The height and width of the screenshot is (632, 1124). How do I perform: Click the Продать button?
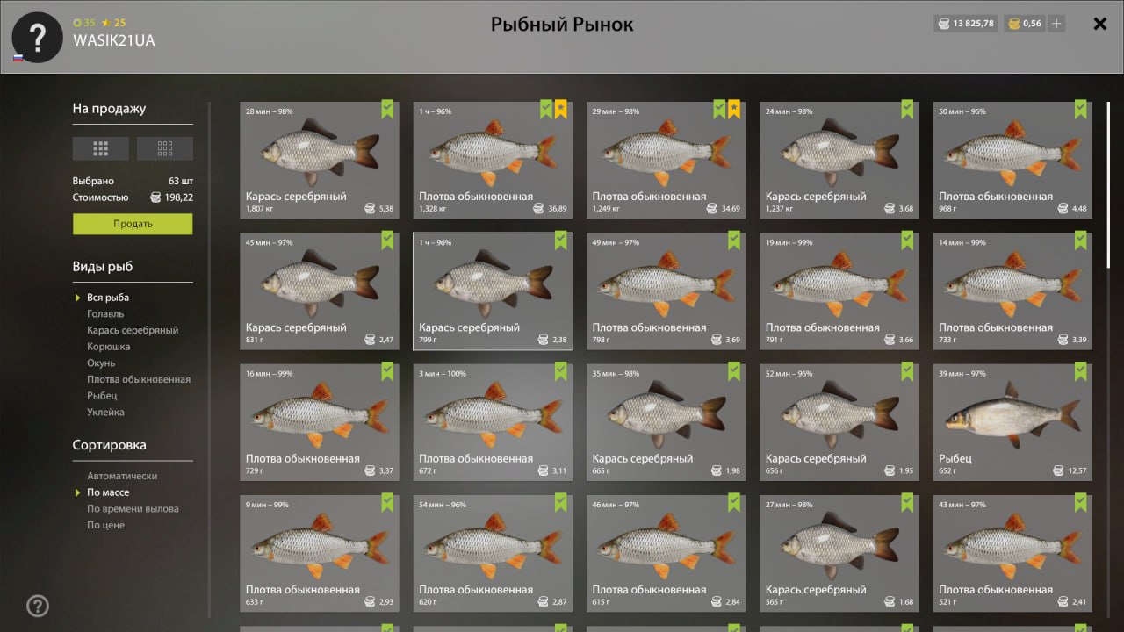pyautogui.click(x=133, y=224)
